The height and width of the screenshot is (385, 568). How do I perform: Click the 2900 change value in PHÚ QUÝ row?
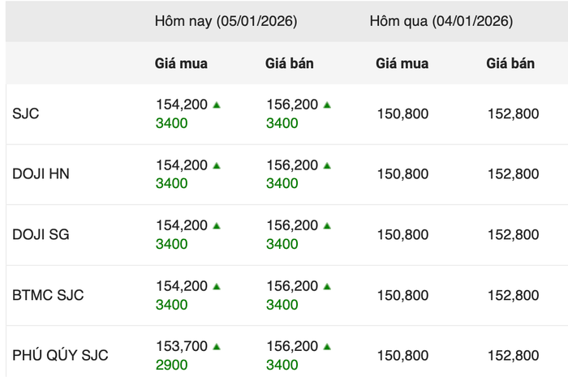[x=171, y=365]
